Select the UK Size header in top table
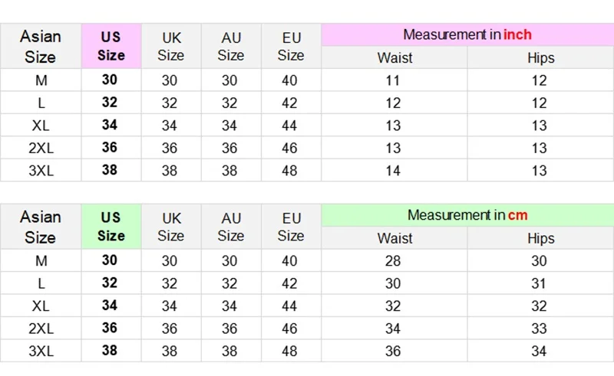 (x=170, y=46)
